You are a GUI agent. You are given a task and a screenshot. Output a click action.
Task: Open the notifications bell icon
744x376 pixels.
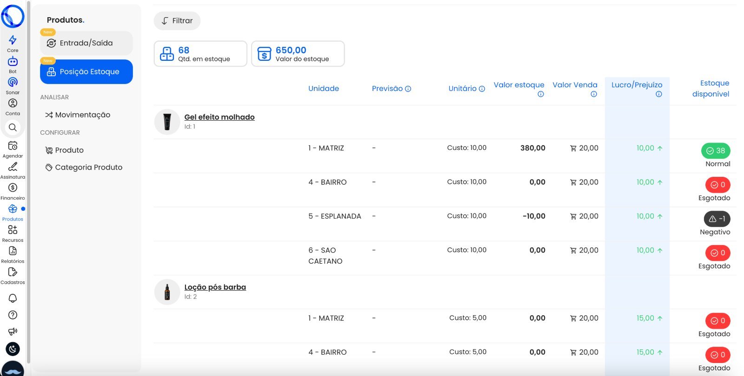tap(13, 298)
